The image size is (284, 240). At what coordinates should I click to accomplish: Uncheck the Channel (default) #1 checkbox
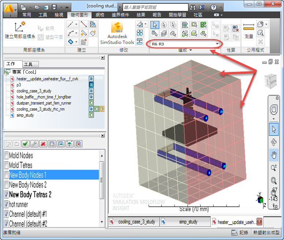coord(7,214)
